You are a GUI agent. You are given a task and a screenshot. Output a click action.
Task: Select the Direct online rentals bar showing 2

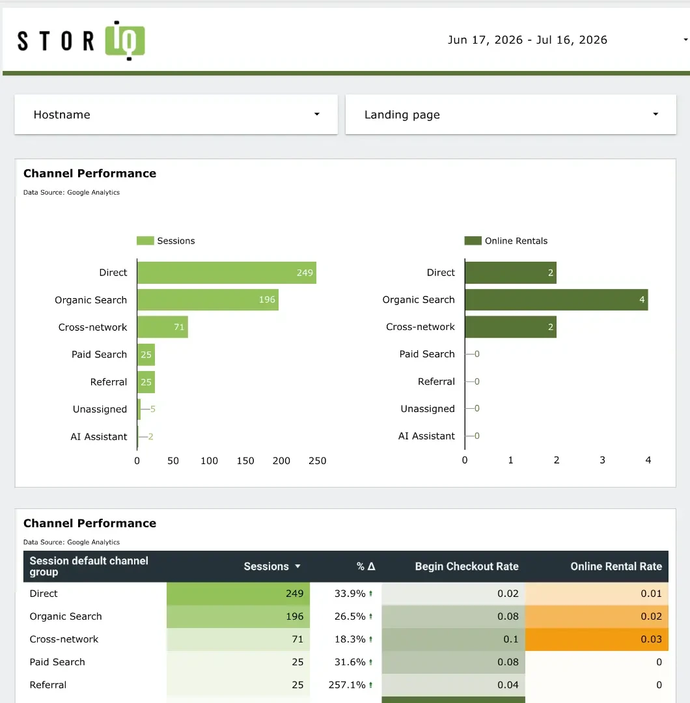(x=510, y=273)
